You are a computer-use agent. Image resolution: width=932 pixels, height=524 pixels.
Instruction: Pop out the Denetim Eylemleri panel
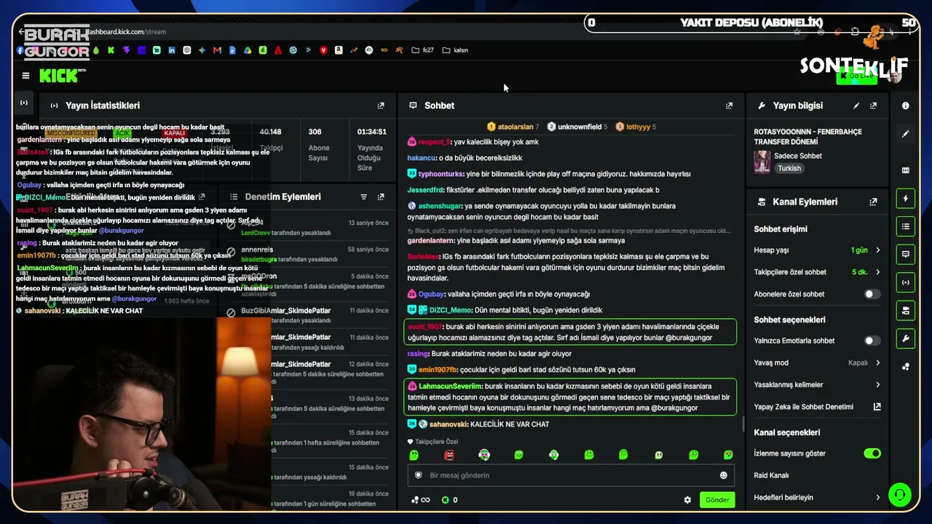tap(380, 196)
